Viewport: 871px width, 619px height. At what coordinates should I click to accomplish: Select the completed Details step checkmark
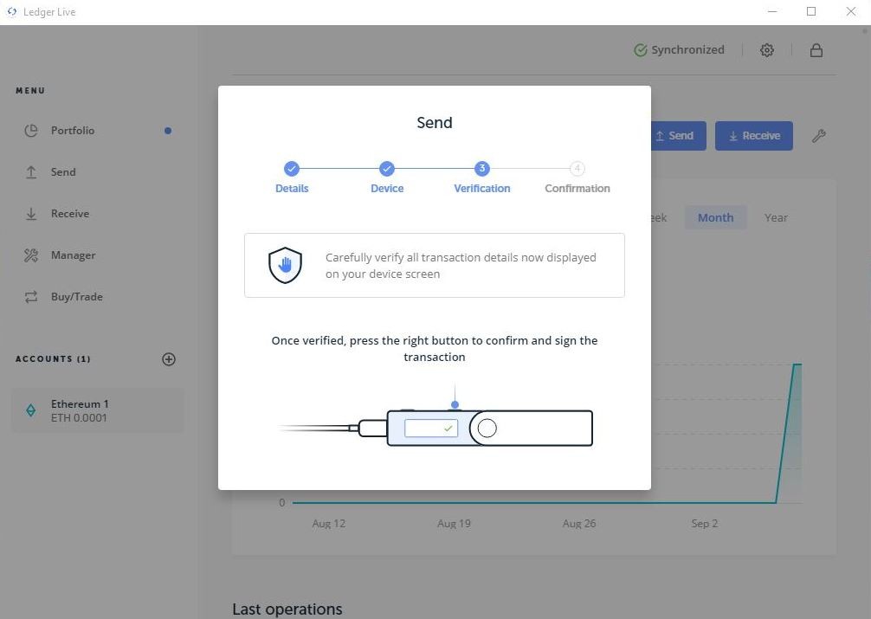coord(291,168)
